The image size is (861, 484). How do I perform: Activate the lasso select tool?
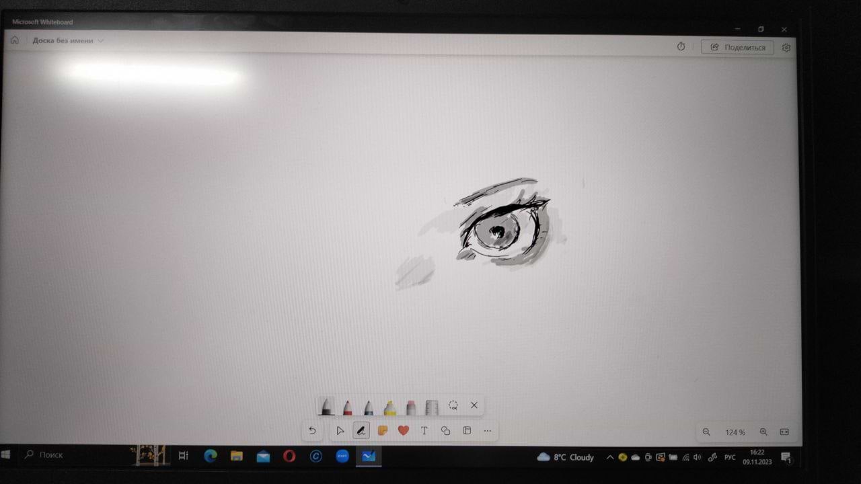pyautogui.click(x=453, y=405)
